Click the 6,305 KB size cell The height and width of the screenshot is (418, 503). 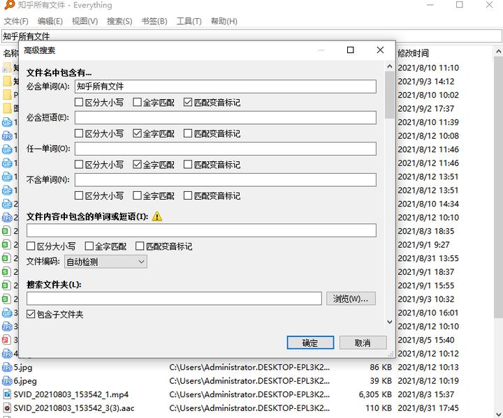pos(375,394)
